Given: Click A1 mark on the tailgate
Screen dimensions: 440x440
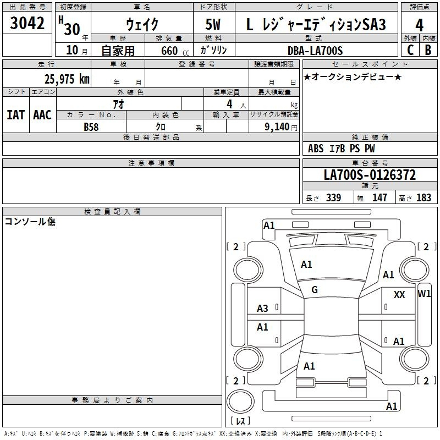Looking at the screenshot, I should (x=309, y=366).
